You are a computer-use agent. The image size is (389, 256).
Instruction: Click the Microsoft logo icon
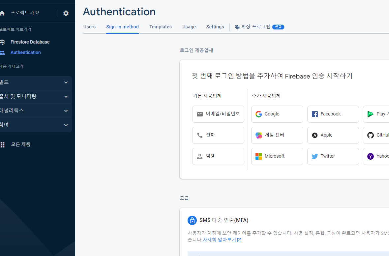coord(259,156)
